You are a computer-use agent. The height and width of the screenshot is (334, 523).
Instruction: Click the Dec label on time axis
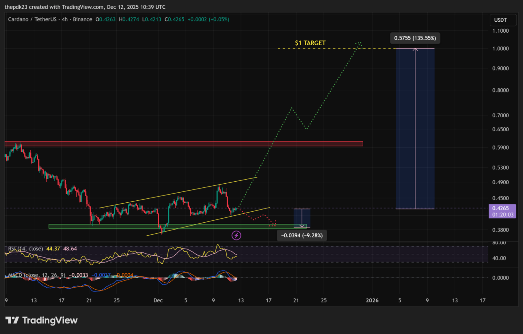click(158, 300)
